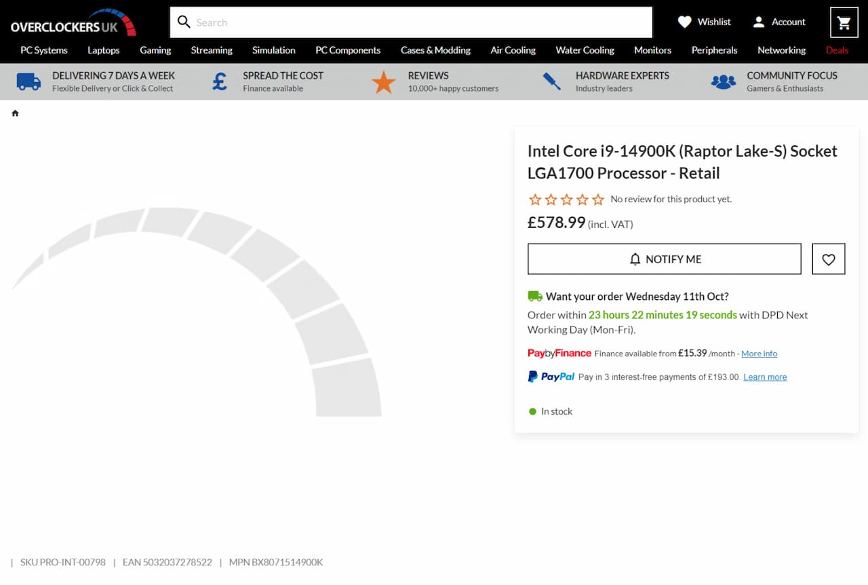Image resolution: width=868 pixels, height=585 pixels.
Task: Click the pound sign finance icon
Action: click(220, 81)
